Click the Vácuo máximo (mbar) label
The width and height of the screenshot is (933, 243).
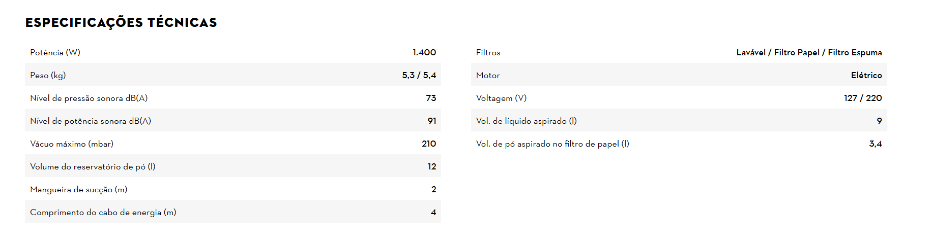pyautogui.click(x=72, y=144)
